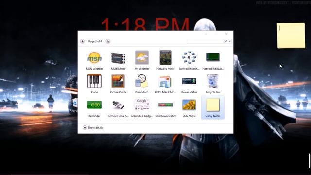Screen dimensions: 311x175
Task: Choose the Pomodoro timer gadget icon
Action: (141, 81)
